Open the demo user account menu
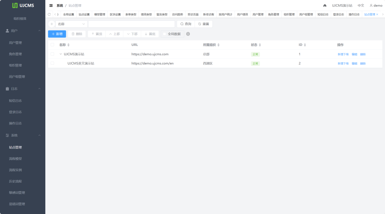The width and height of the screenshot is (385, 214). pyautogui.click(x=376, y=5)
